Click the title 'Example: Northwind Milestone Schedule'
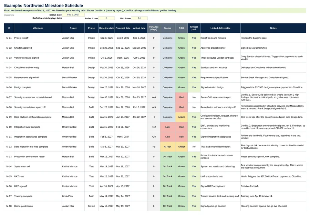This screenshot has height=215, width=310. 43,6
